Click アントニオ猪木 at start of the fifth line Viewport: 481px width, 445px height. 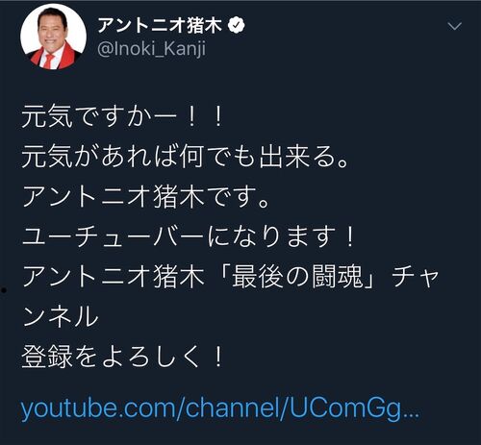[114, 277]
